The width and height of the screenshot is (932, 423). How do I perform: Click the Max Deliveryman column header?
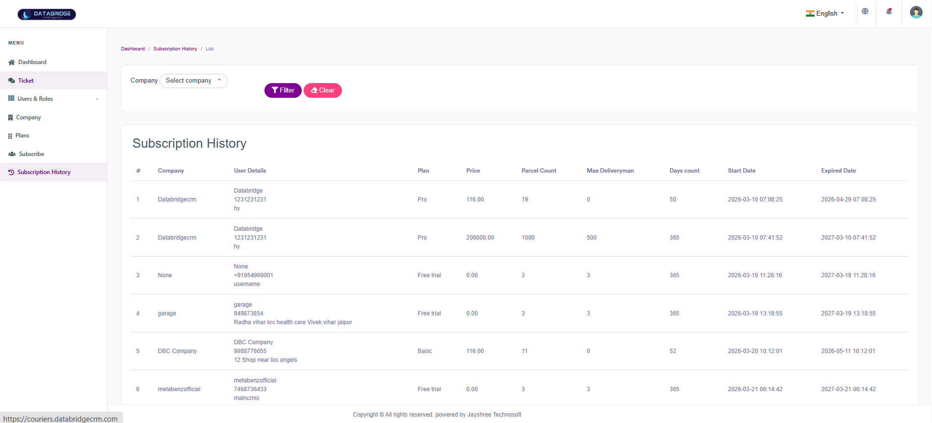610,171
